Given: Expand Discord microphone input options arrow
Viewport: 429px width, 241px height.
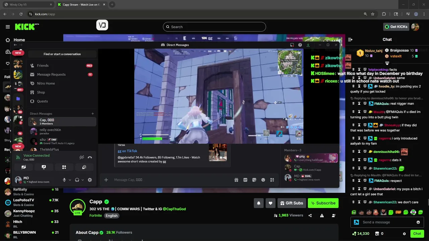Looking at the screenshot, I should point(70,180).
